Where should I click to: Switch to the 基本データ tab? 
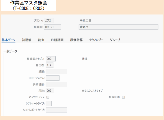point(8,40)
